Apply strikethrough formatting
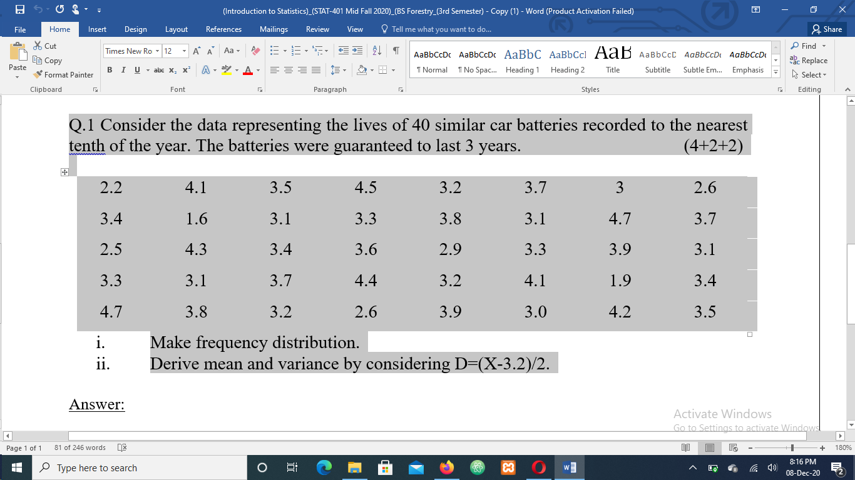This screenshot has height=480, width=855. [159, 71]
